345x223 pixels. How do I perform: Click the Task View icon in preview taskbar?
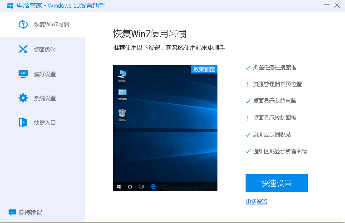coord(142,187)
